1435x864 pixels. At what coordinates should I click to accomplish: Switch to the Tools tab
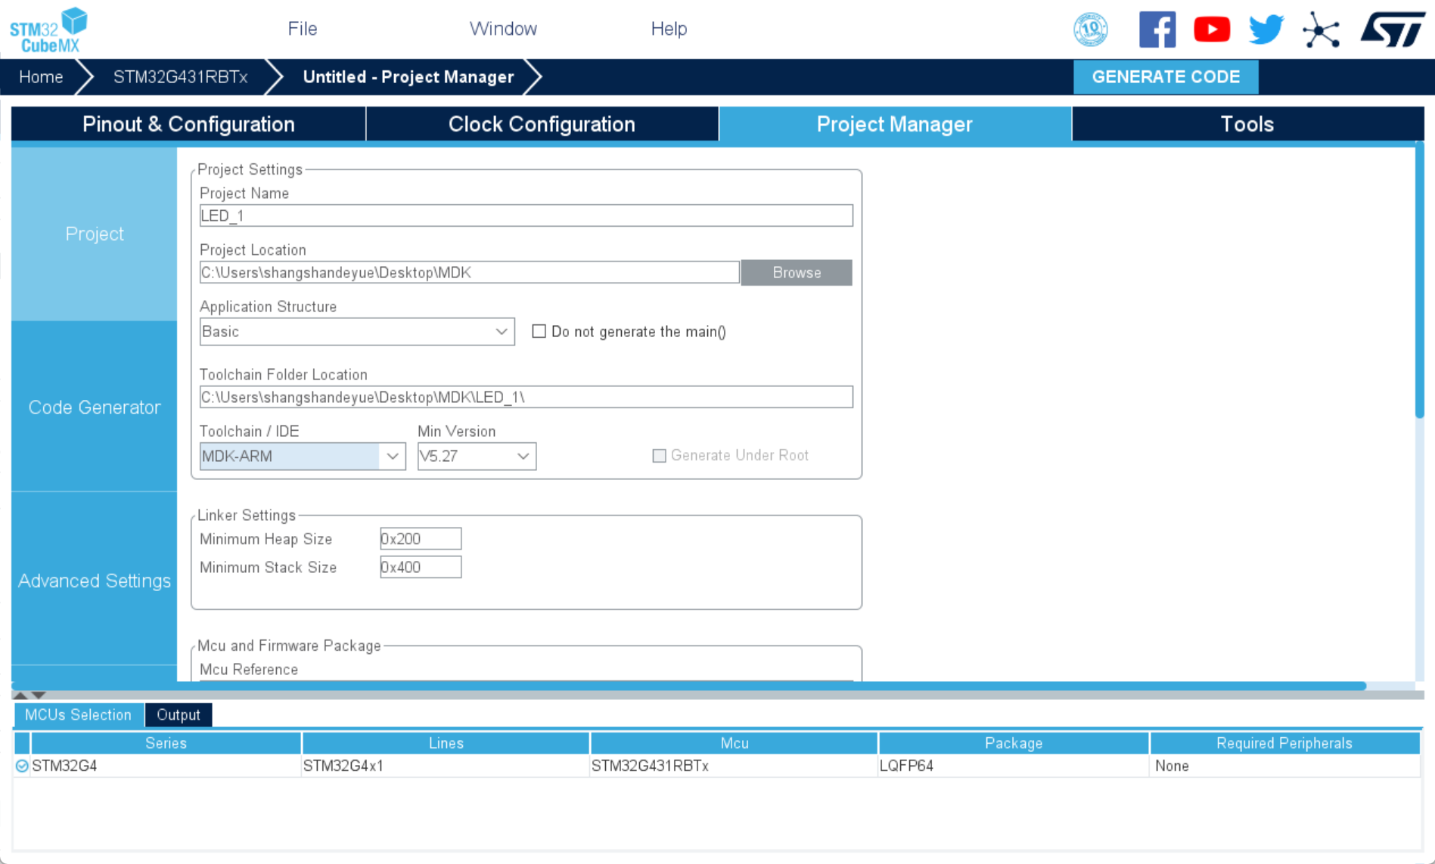pos(1247,124)
